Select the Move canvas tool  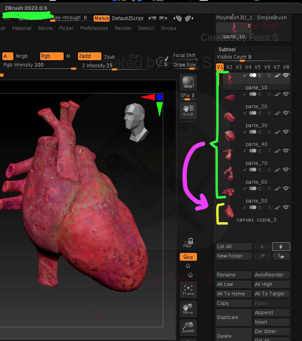[x=188, y=309]
